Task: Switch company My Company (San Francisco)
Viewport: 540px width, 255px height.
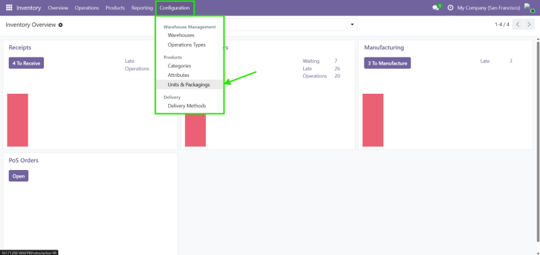Action: (x=489, y=7)
